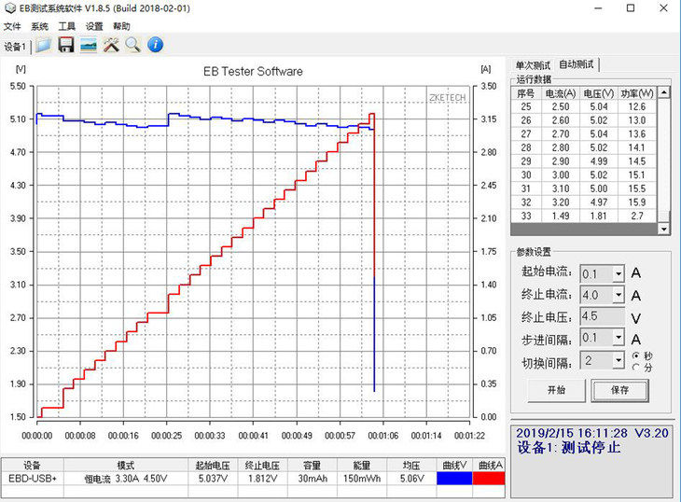Open the 工具 menu

[67, 26]
